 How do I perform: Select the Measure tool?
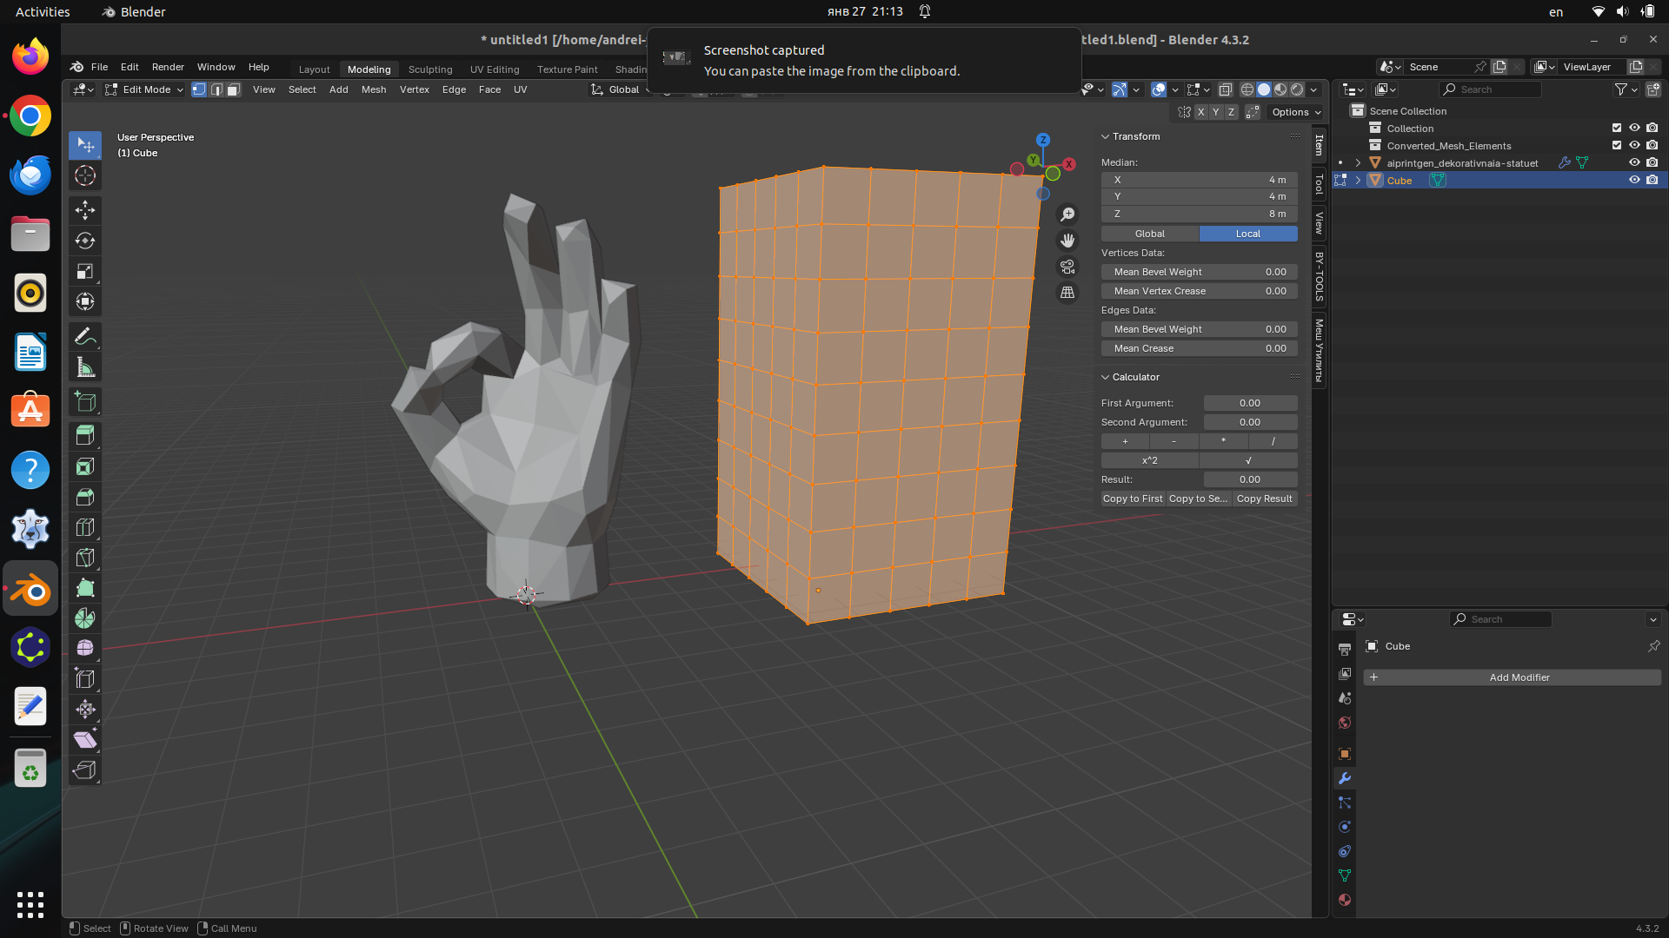coord(85,367)
